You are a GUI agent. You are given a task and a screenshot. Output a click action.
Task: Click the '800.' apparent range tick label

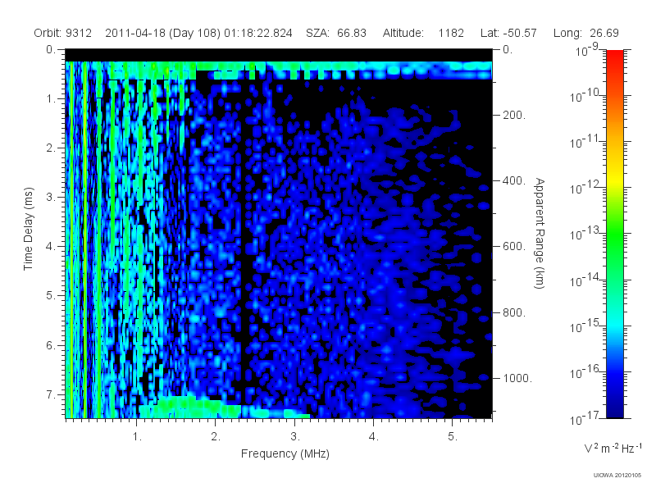pos(514,313)
